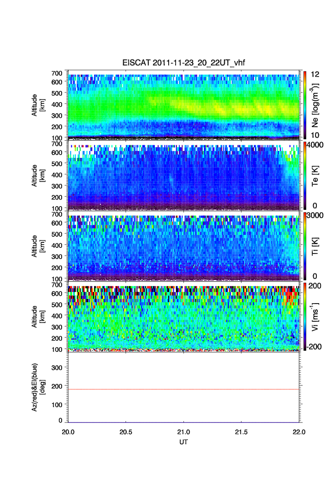
Task: Click the 200 value on Vi colorbar
Action: 315,286
